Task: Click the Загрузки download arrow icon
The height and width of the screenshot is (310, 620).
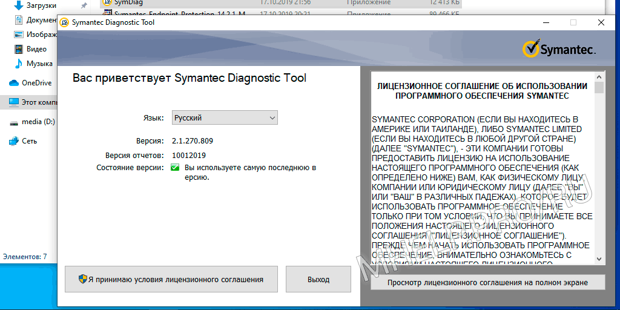Action: (19, 5)
